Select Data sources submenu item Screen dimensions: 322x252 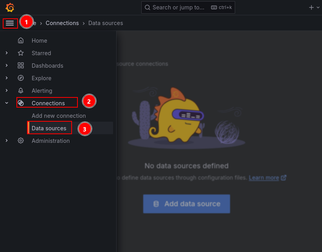[x=49, y=128]
